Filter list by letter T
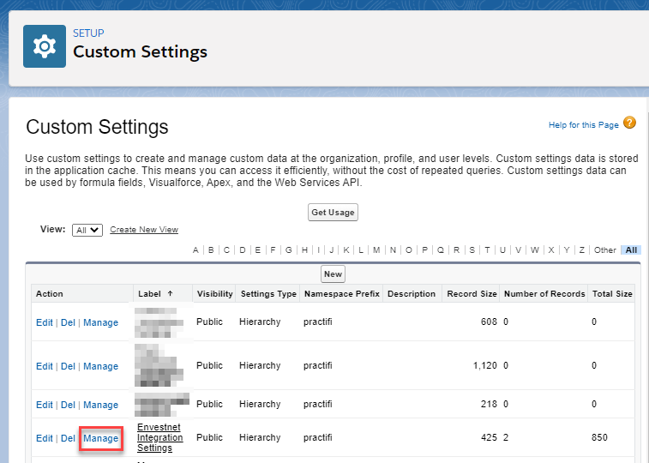 [x=487, y=250]
